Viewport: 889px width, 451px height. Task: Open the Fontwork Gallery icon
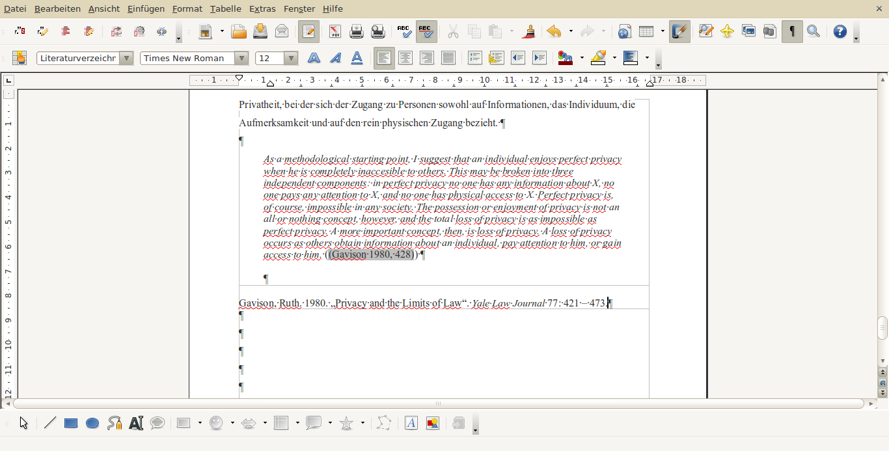click(x=411, y=423)
